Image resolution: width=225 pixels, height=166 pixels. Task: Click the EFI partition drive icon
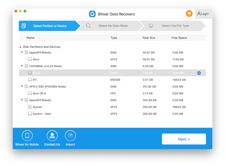30,80
